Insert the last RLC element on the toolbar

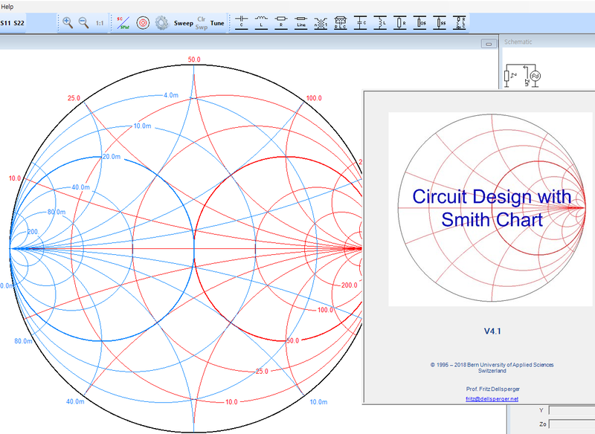tap(460, 23)
